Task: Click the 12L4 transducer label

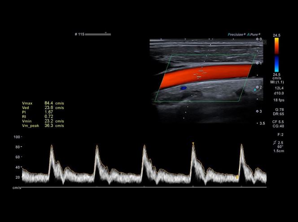Action: click(279, 88)
